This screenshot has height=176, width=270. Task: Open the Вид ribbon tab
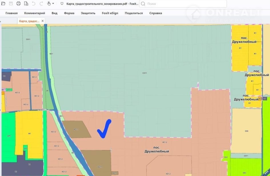55,13
